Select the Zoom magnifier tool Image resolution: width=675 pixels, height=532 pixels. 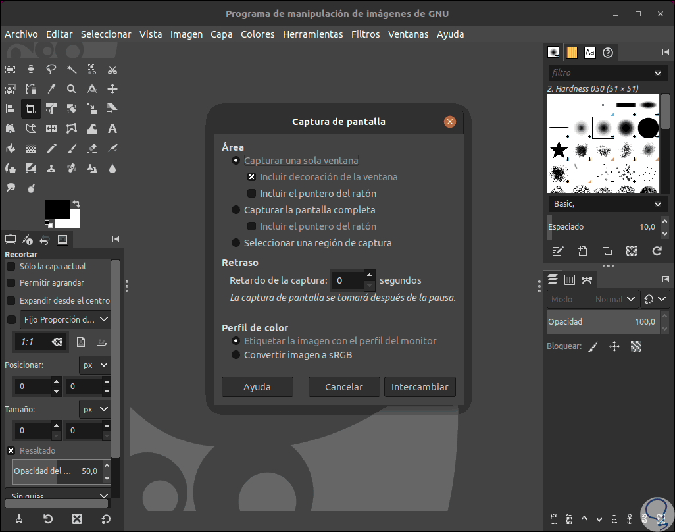pos(72,89)
